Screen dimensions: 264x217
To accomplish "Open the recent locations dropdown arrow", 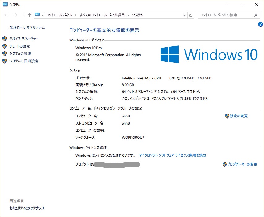I will click(x=23, y=15).
